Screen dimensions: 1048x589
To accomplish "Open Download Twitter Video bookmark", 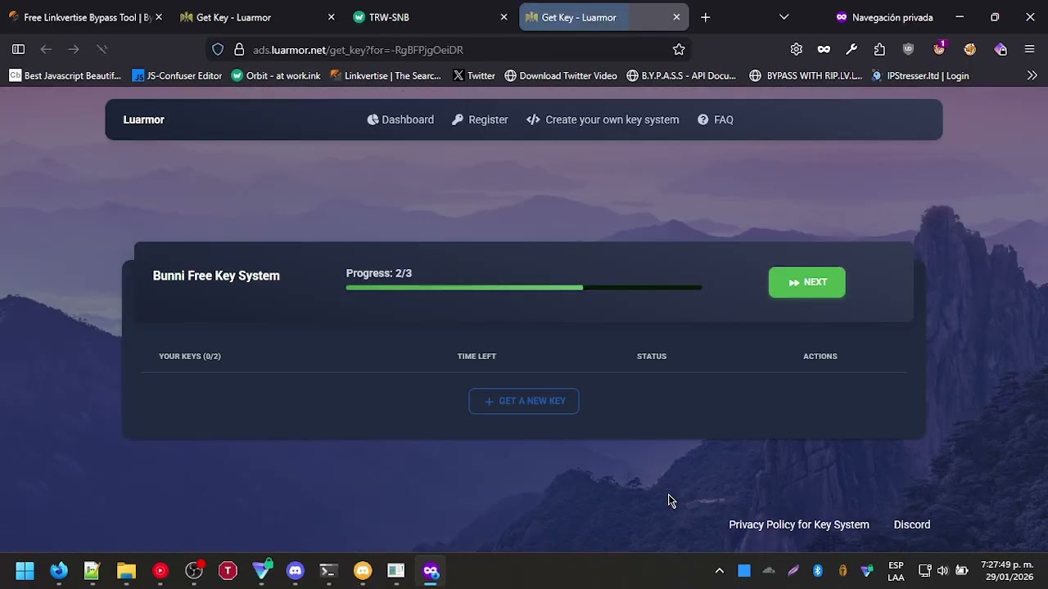I will click(x=561, y=75).
